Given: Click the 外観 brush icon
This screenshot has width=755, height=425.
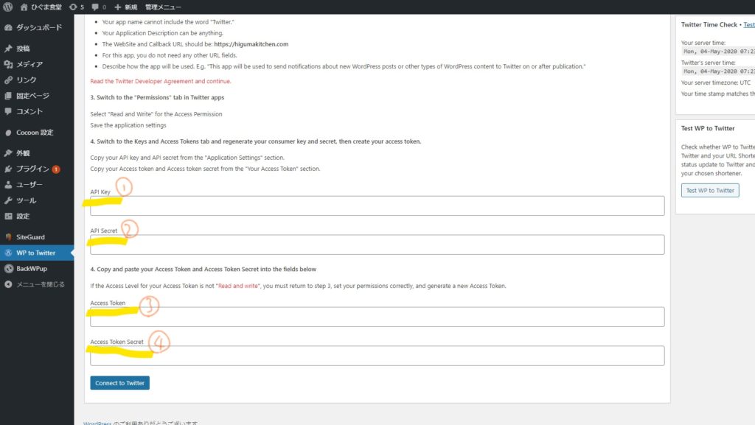Looking at the screenshot, I should [x=8, y=153].
